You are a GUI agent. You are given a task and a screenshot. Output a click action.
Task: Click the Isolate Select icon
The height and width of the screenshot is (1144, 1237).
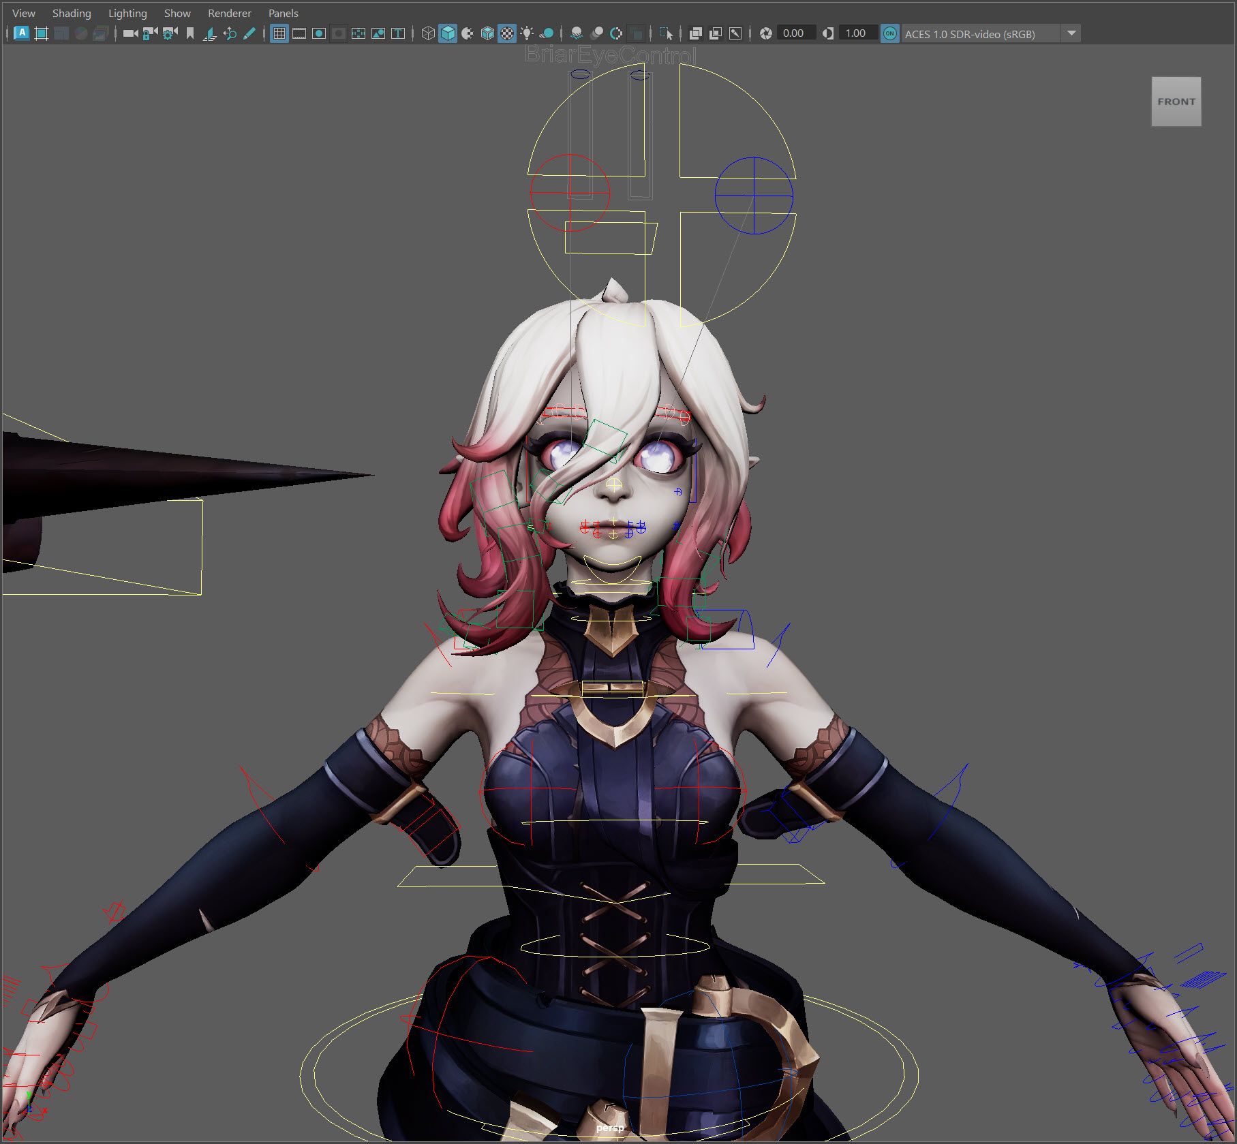[x=666, y=33]
